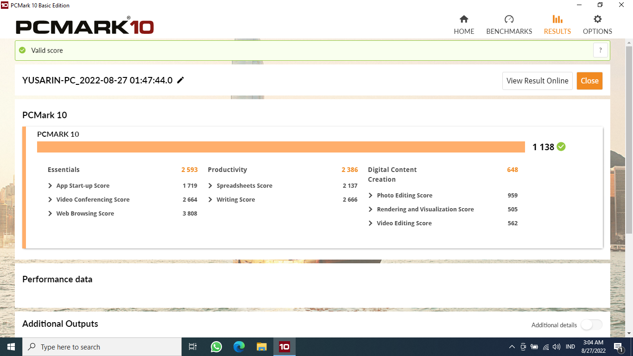
Task: Open Task View in the taskbar
Action: click(x=193, y=347)
